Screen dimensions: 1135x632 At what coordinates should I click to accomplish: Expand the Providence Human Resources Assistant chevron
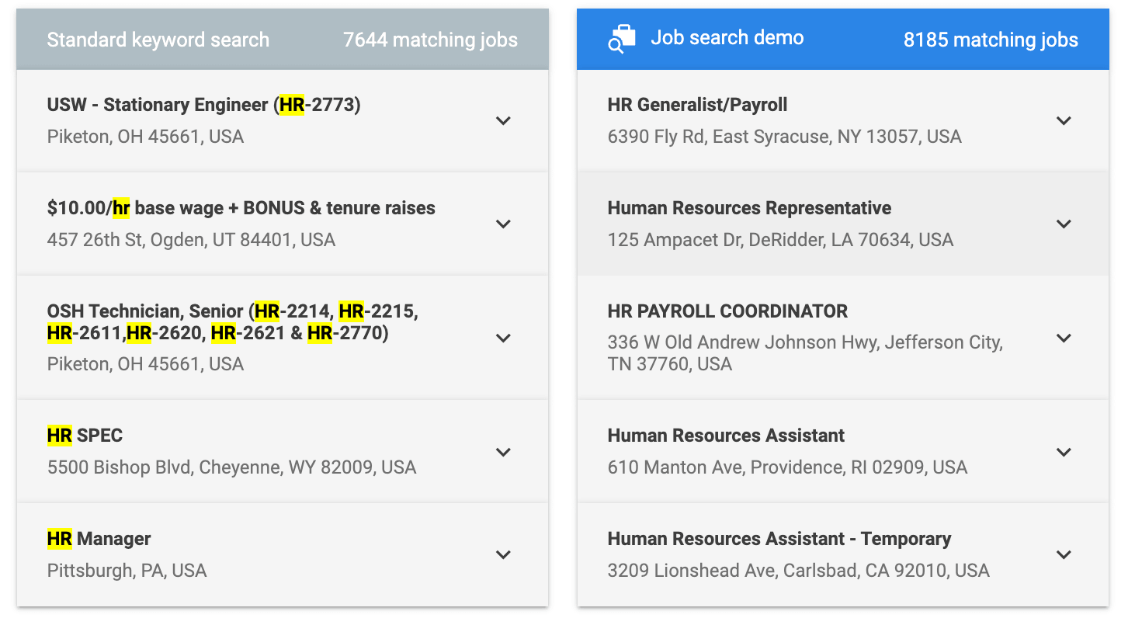point(1064,453)
